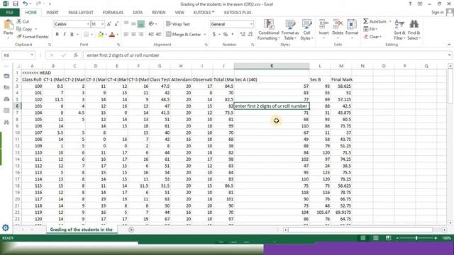The width and height of the screenshot is (454, 255).
Task: Click the fill color bucket swatch
Action: tap(101, 35)
